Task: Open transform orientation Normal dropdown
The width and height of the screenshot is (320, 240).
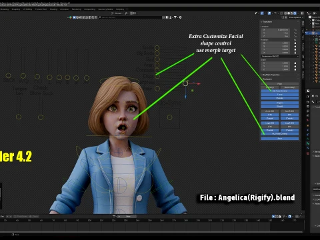Action: (117, 13)
